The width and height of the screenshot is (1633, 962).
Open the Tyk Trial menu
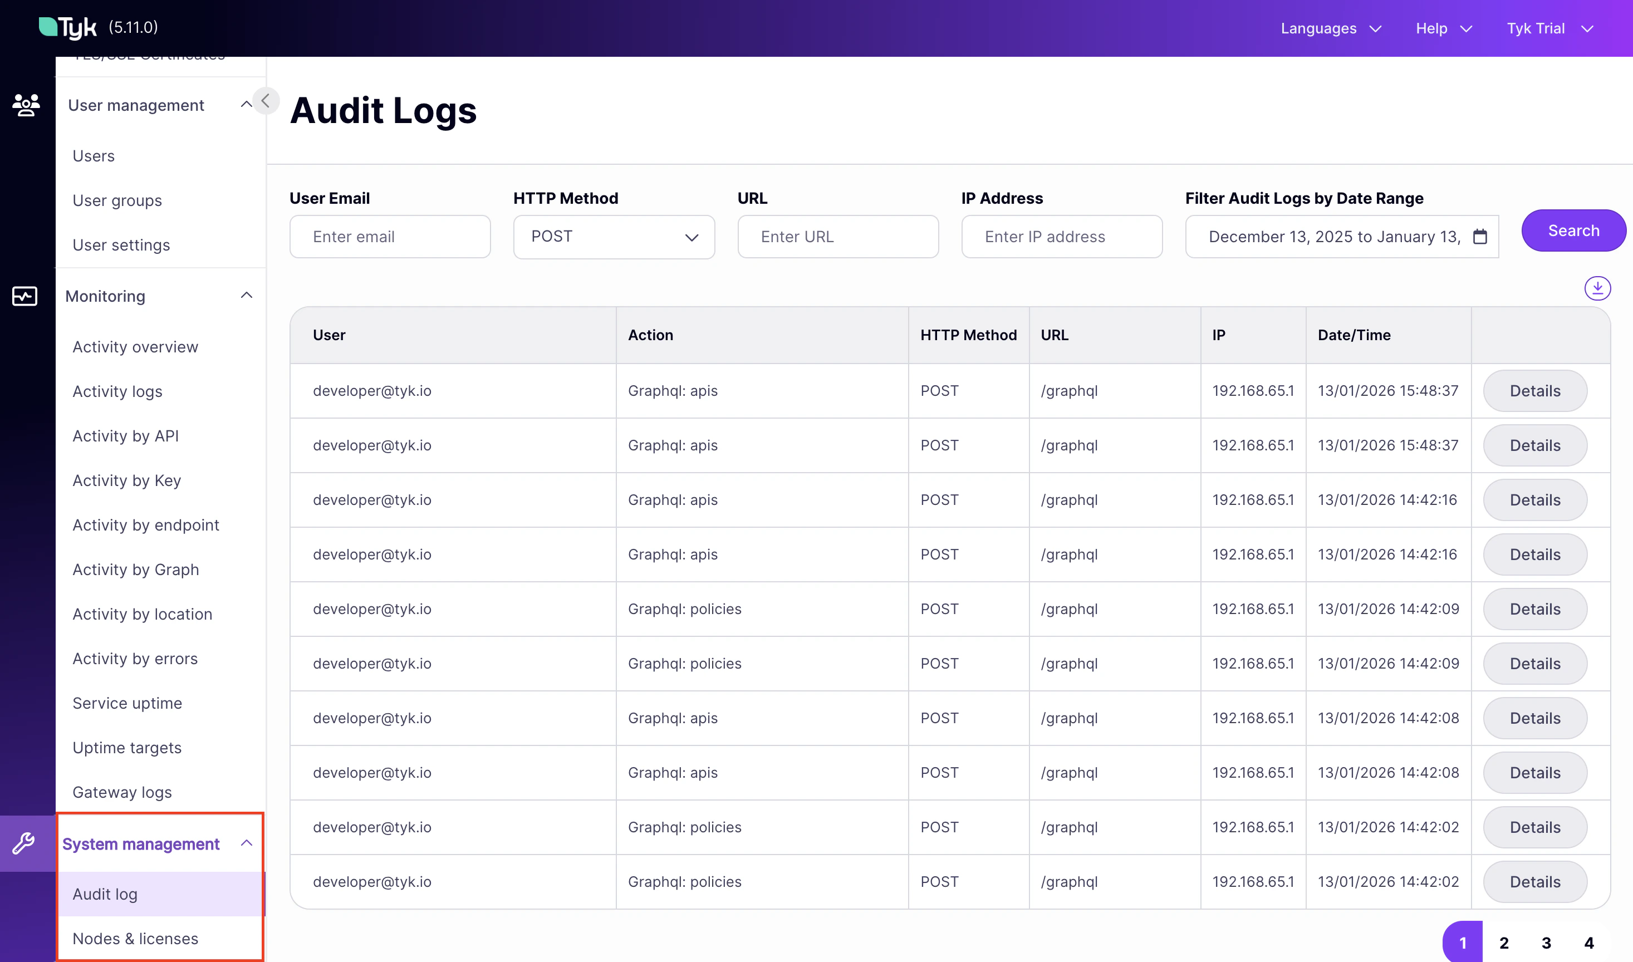pos(1549,28)
